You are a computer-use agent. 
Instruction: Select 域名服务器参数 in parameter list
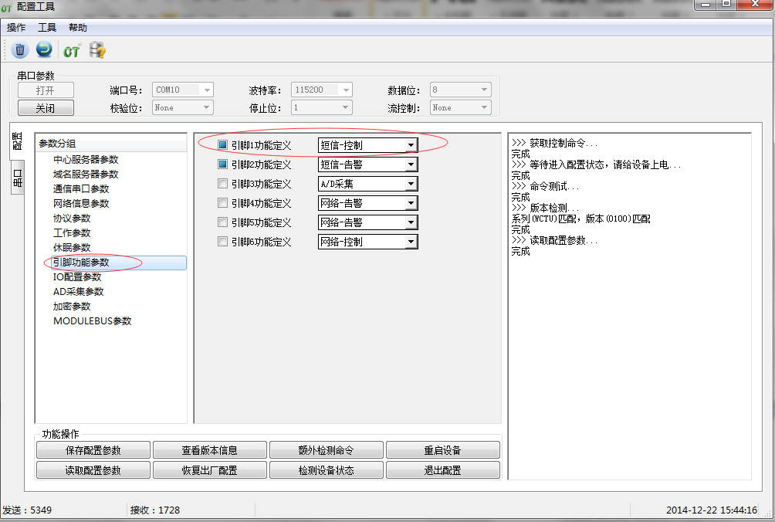click(x=86, y=174)
